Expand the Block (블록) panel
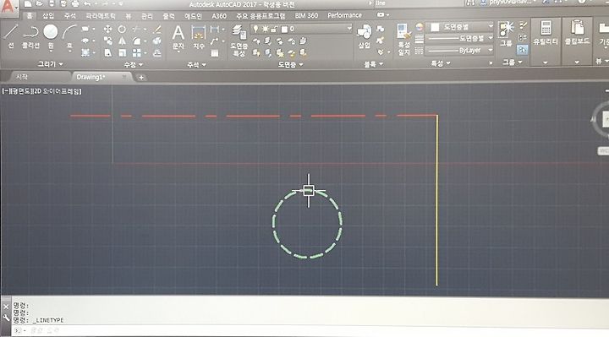 click(x=373, y=64)
